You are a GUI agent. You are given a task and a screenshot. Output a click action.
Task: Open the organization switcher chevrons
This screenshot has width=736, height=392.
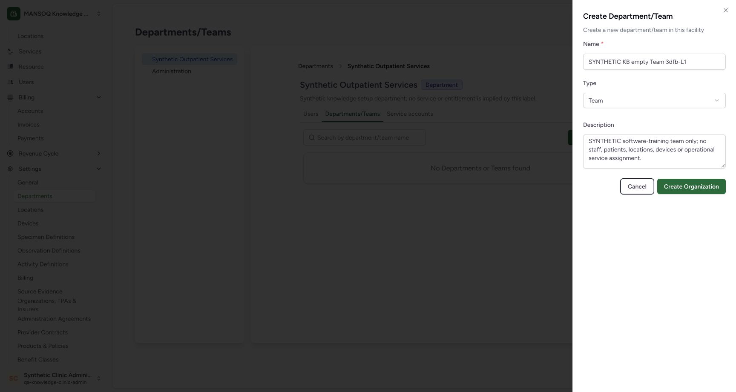point(99,14)
